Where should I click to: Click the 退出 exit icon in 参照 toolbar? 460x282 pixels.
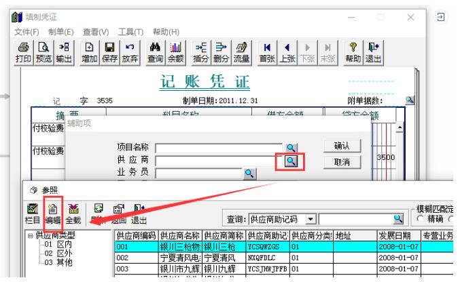tap(139, 211)
